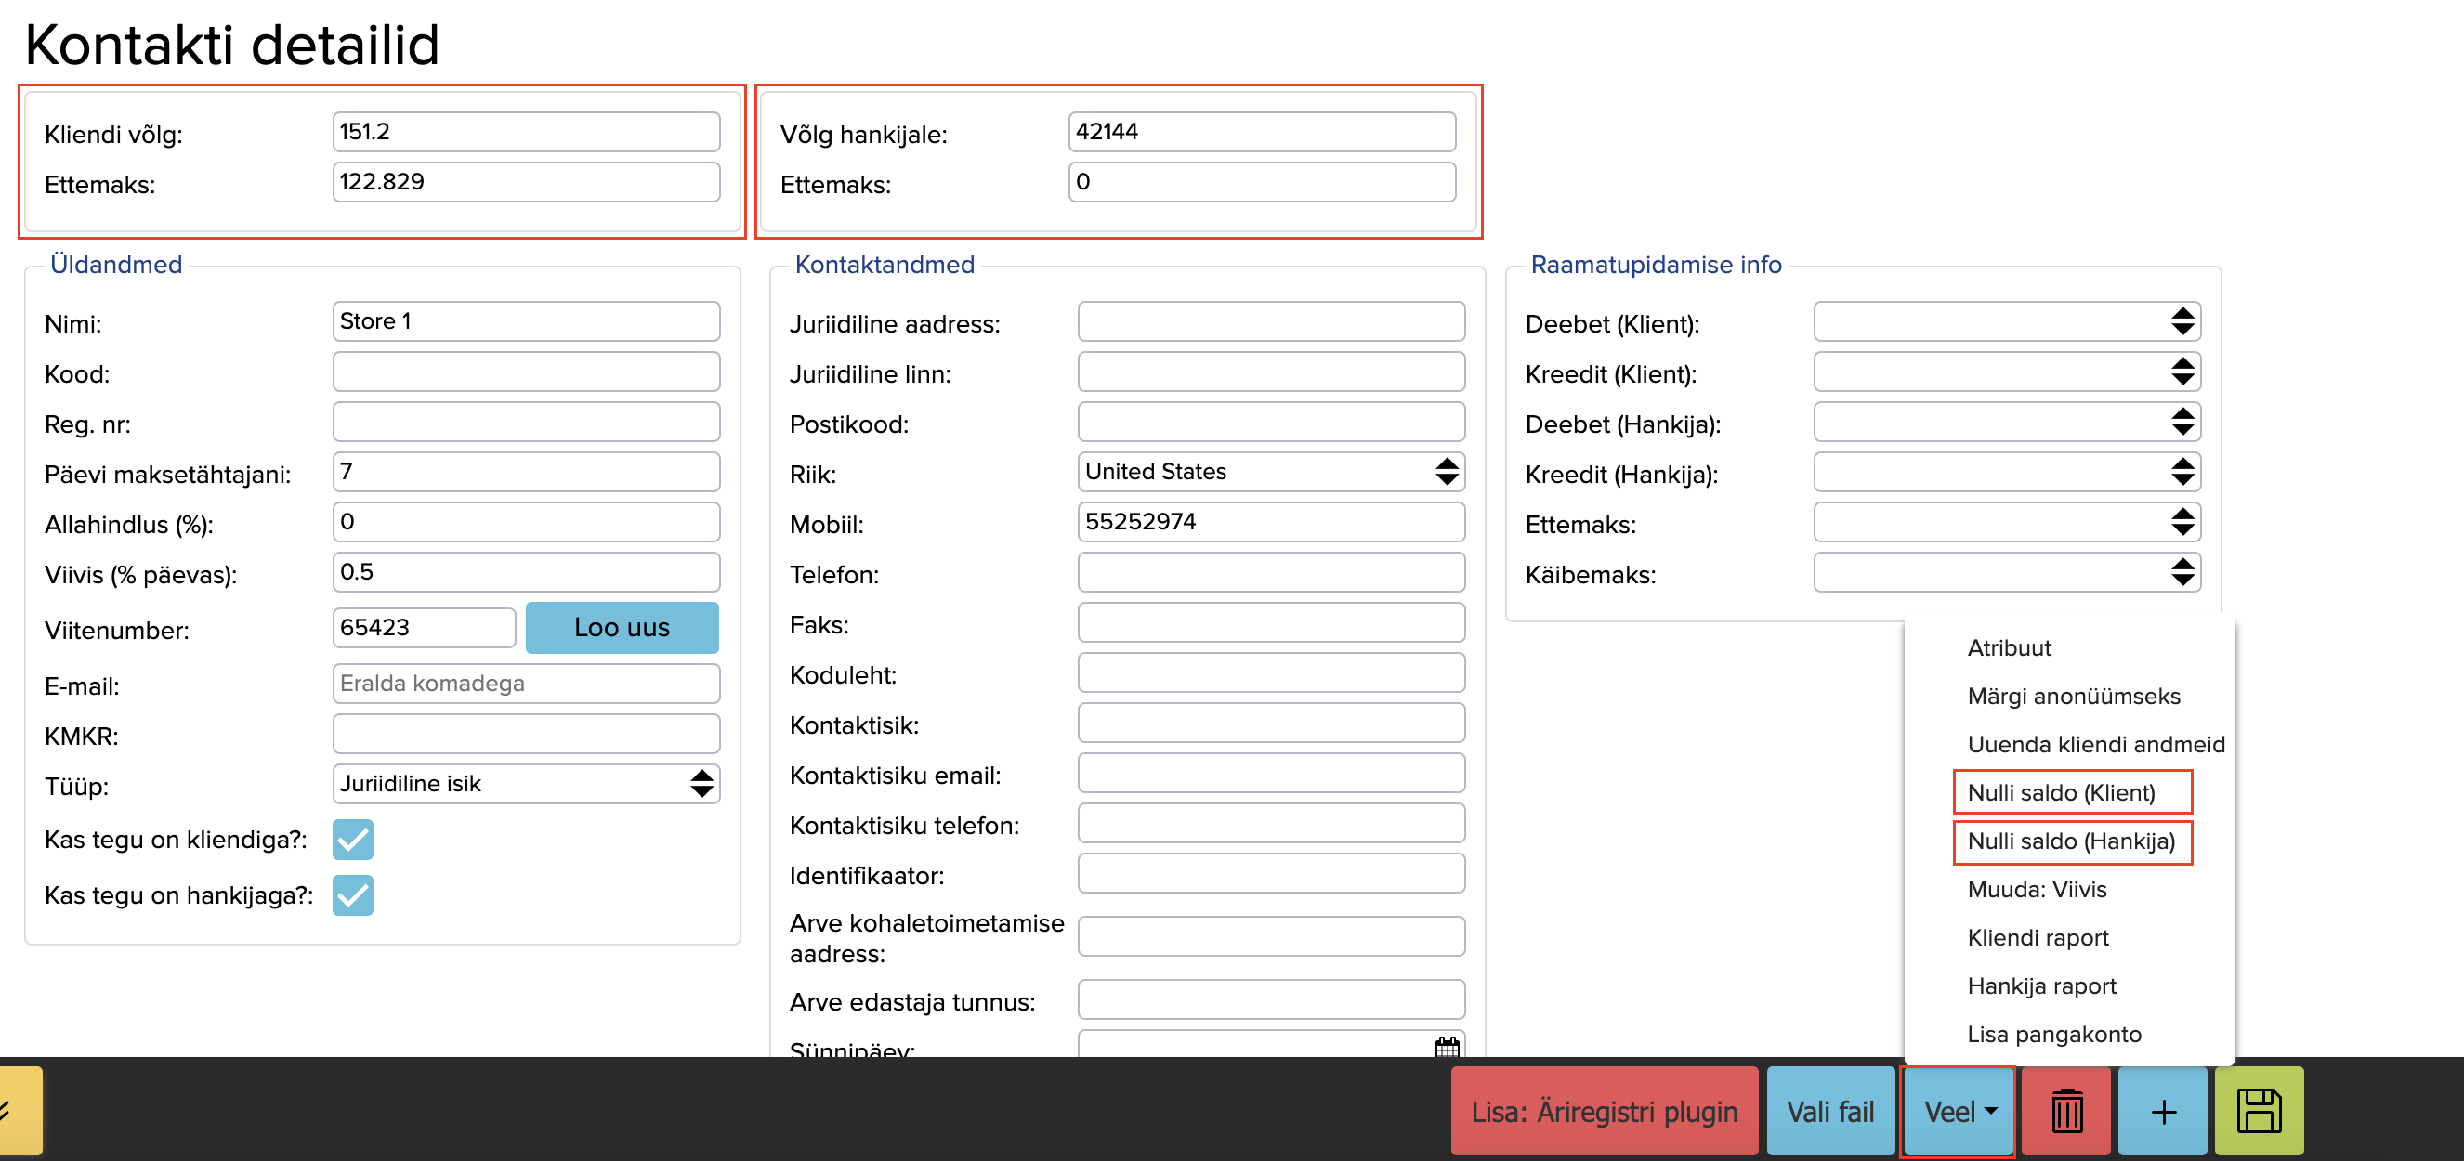
Task: Expand the Deebet (Klient) account dropdown
Action: pyautogui.click(x=2006, y=322)
